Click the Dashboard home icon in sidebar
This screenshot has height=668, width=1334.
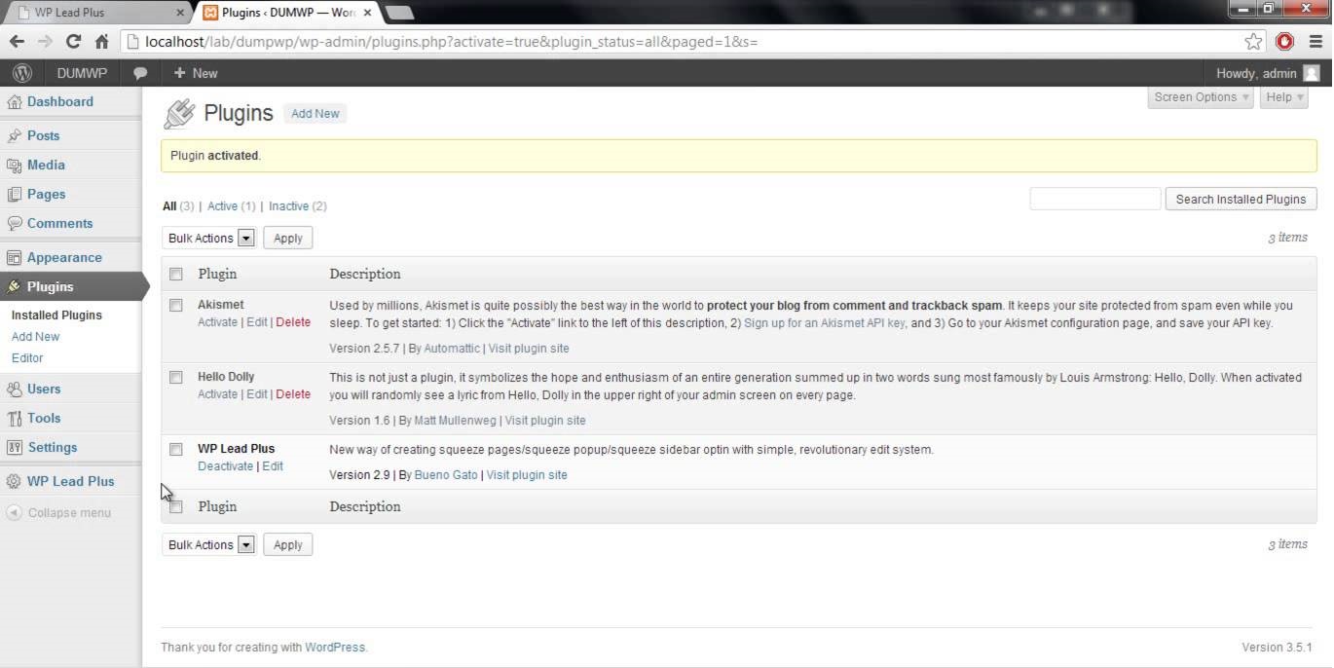tap(14, 102)
